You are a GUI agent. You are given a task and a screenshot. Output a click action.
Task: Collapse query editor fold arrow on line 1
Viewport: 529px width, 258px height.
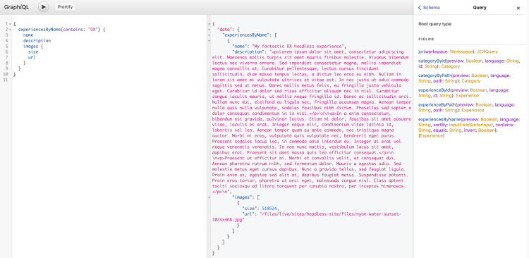[x=10, y=24]
